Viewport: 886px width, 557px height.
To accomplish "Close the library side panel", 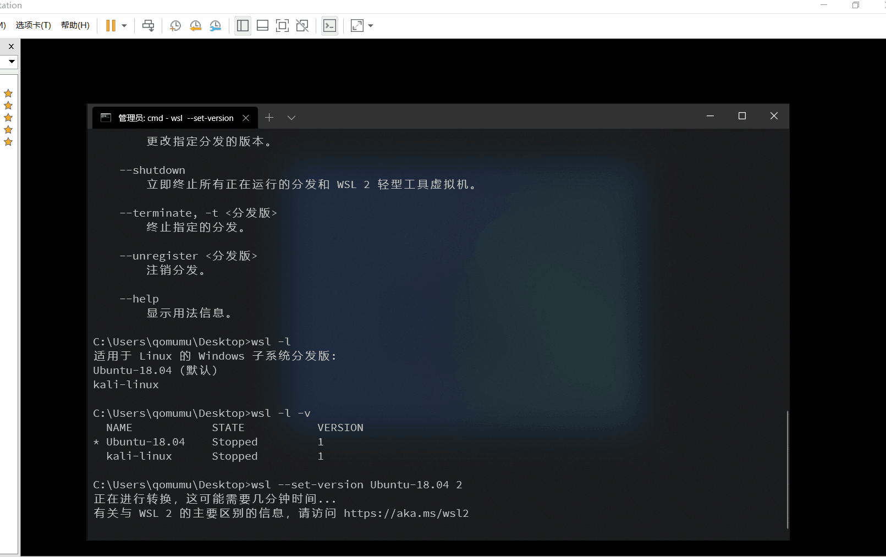I will [x=11, y=47].
